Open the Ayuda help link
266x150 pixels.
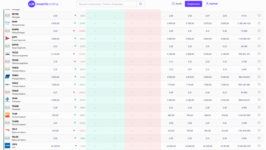click(177, 4)
